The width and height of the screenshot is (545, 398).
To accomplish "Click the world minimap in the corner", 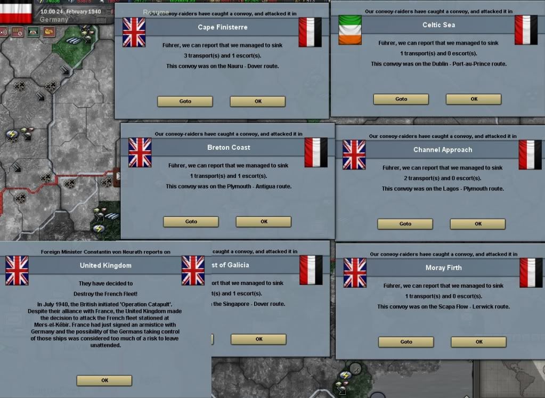I will [x=511, y=379].
